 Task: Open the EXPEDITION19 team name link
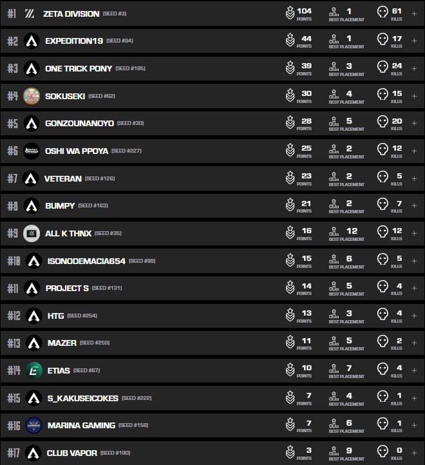click(74, 41)
